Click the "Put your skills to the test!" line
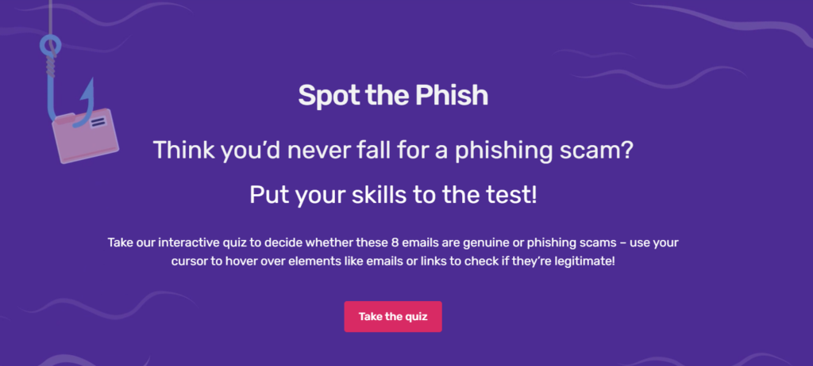Viewport: 813px width, 366px height. (x=393, y=195)
